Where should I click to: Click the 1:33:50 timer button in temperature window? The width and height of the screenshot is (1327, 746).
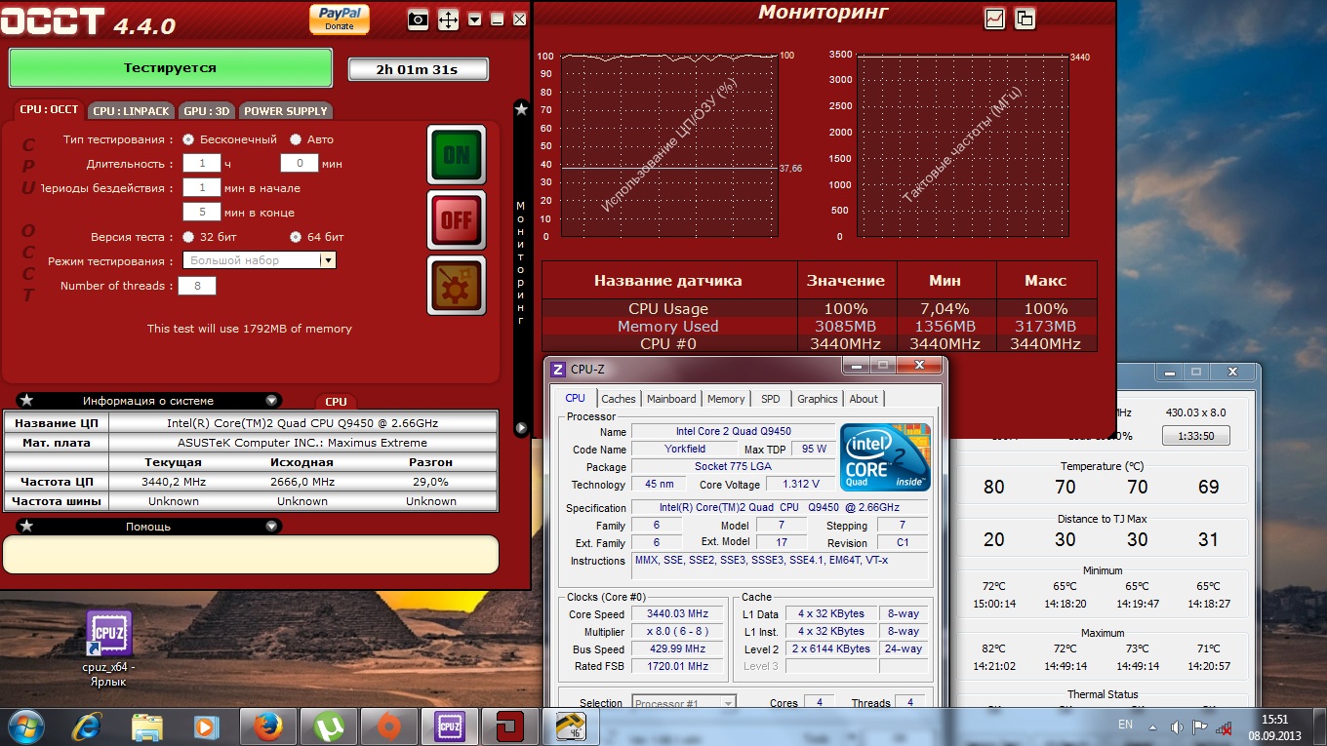pos(1195,436)
